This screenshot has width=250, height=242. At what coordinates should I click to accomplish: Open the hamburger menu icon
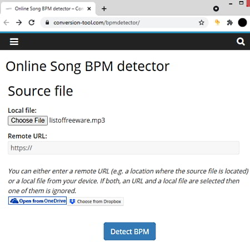14,42
